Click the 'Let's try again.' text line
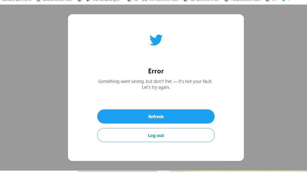Viewport: 307px width, 172px height. pos(156,87)
